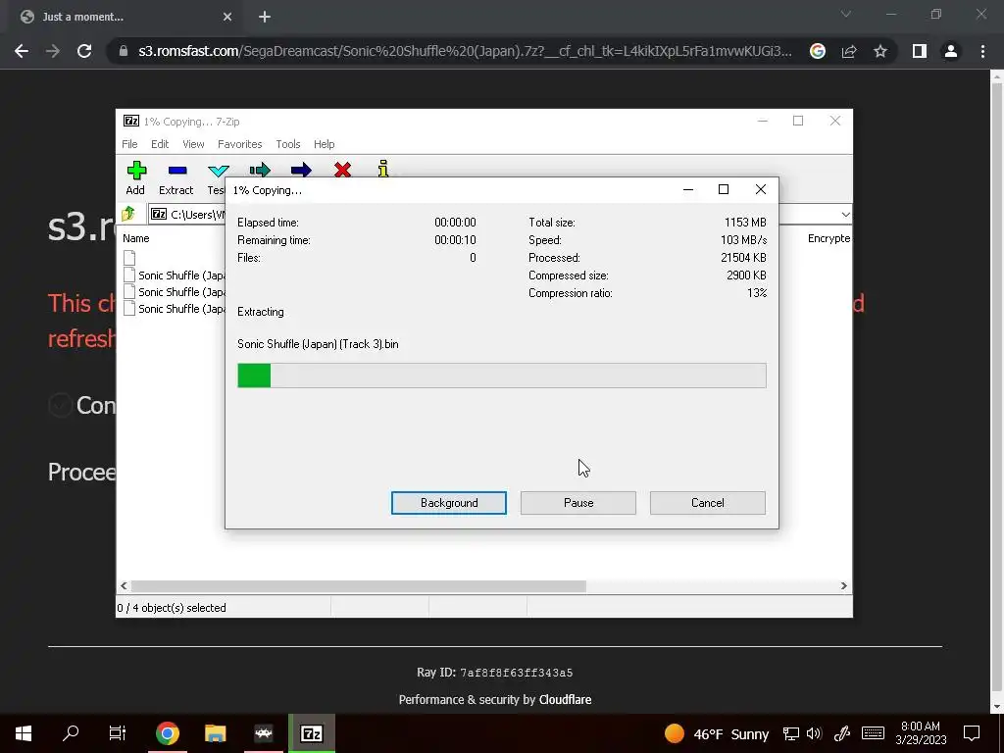Click the Background button in copy dialog

pos(449,503)
